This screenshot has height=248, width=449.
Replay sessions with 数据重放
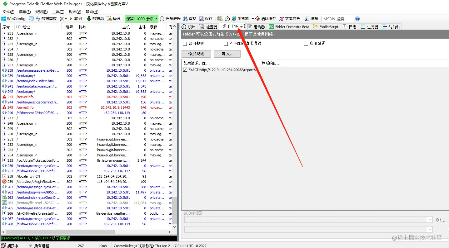(46, 19)
